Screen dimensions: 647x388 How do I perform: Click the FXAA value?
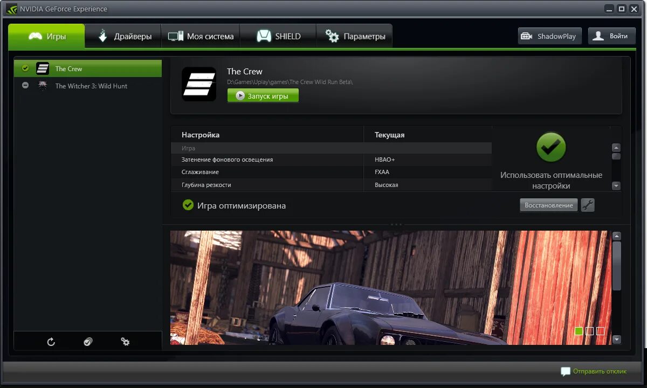[x=382, y=172]
